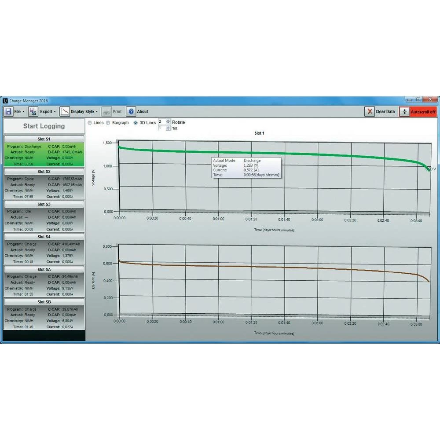This screenshot has width=440, height=440.
Task: Click inside the Tilt value field
Action: click(161, 128)
